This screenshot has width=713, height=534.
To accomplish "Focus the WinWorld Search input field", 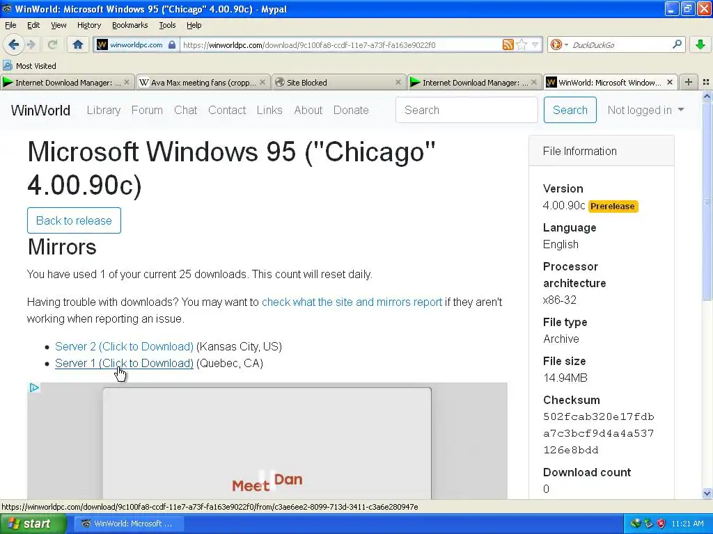I will (467, 110).
